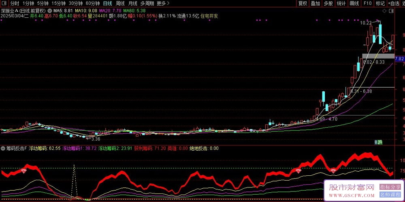Click the 深振业A stock title text
This screenshot has width=405, height=202.
(x=10, y=11)
